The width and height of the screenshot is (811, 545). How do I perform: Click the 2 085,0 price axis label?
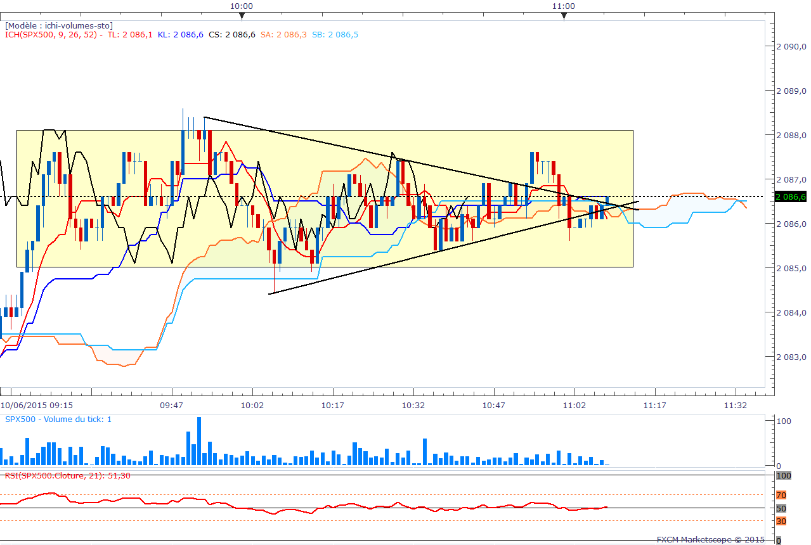click(790, 269)
